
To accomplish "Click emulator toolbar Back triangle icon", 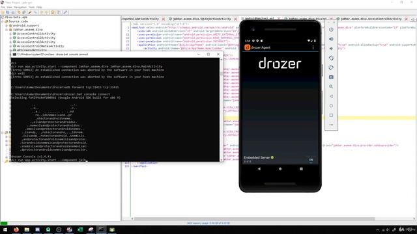I will 331,96.
